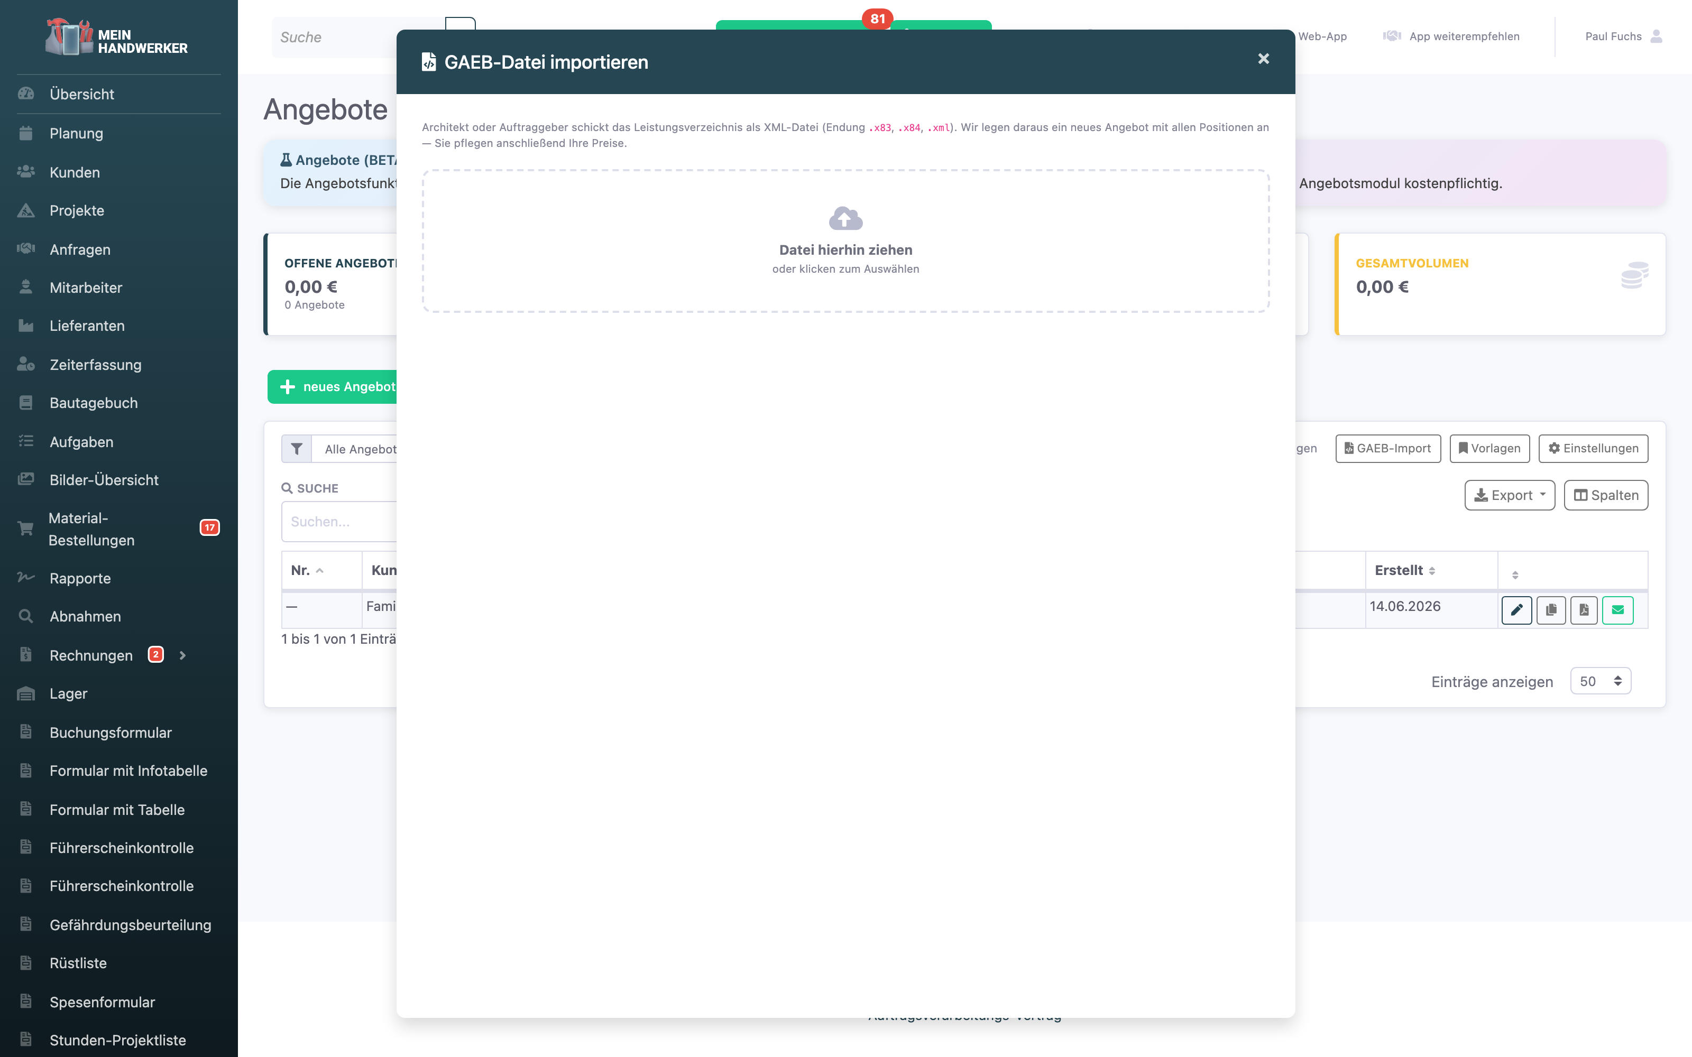This screenshot has height=1057, width=1692.
Task: Click the neues Angebot button
Action: tap(333, 386)
